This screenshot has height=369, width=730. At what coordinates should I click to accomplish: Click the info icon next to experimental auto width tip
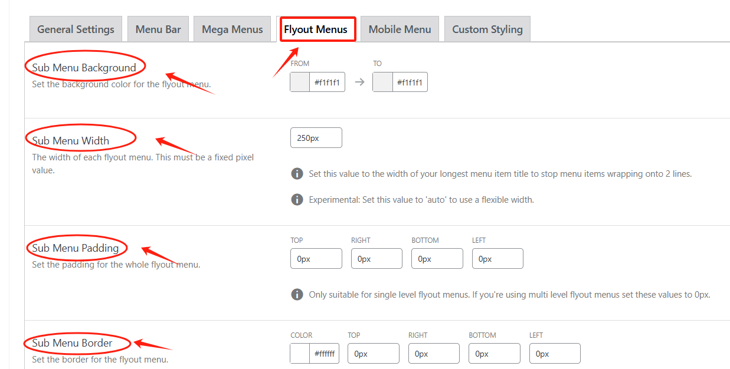tap(297, 199)
